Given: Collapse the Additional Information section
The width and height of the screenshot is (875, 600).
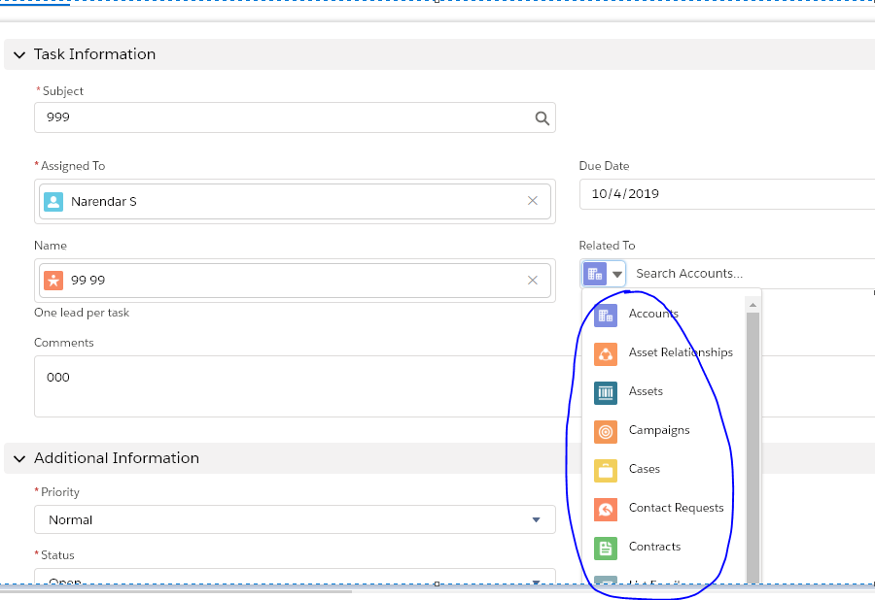Looking at the screenshot, I should [x=19, y=458].
